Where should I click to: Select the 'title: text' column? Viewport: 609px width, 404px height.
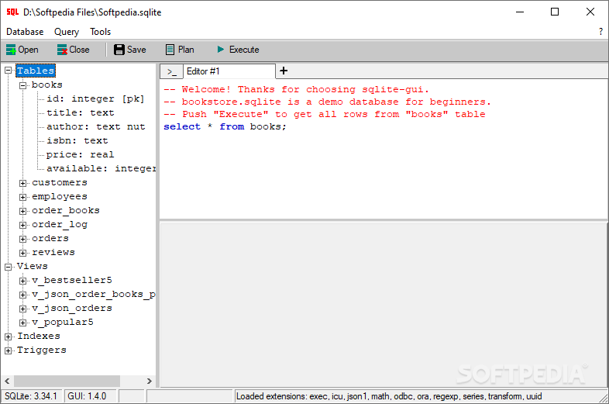click(81, 112)
